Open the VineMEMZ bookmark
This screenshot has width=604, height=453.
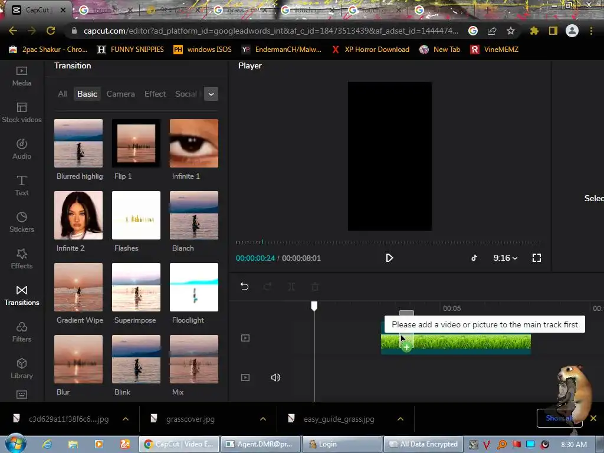click(x=495, y=50)
